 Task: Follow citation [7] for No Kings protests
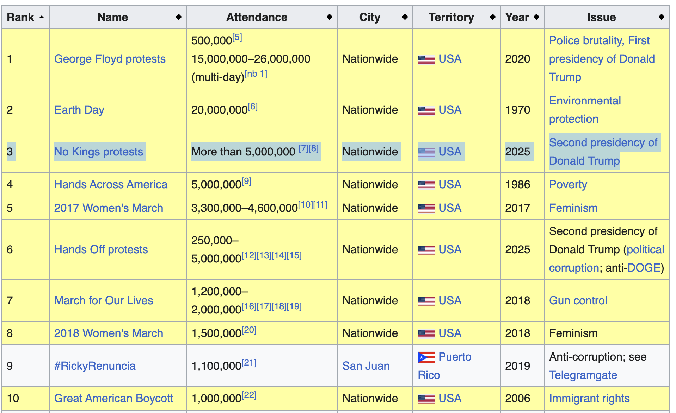click(x=303, y=148)
